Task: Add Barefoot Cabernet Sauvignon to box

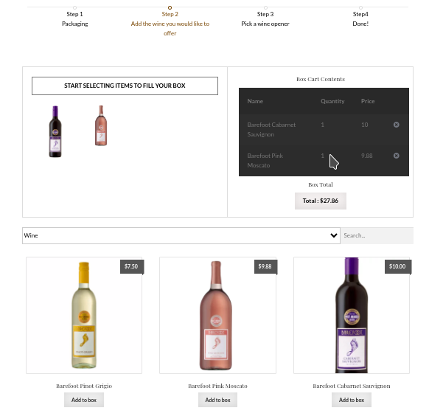Action: pos(352,400)
